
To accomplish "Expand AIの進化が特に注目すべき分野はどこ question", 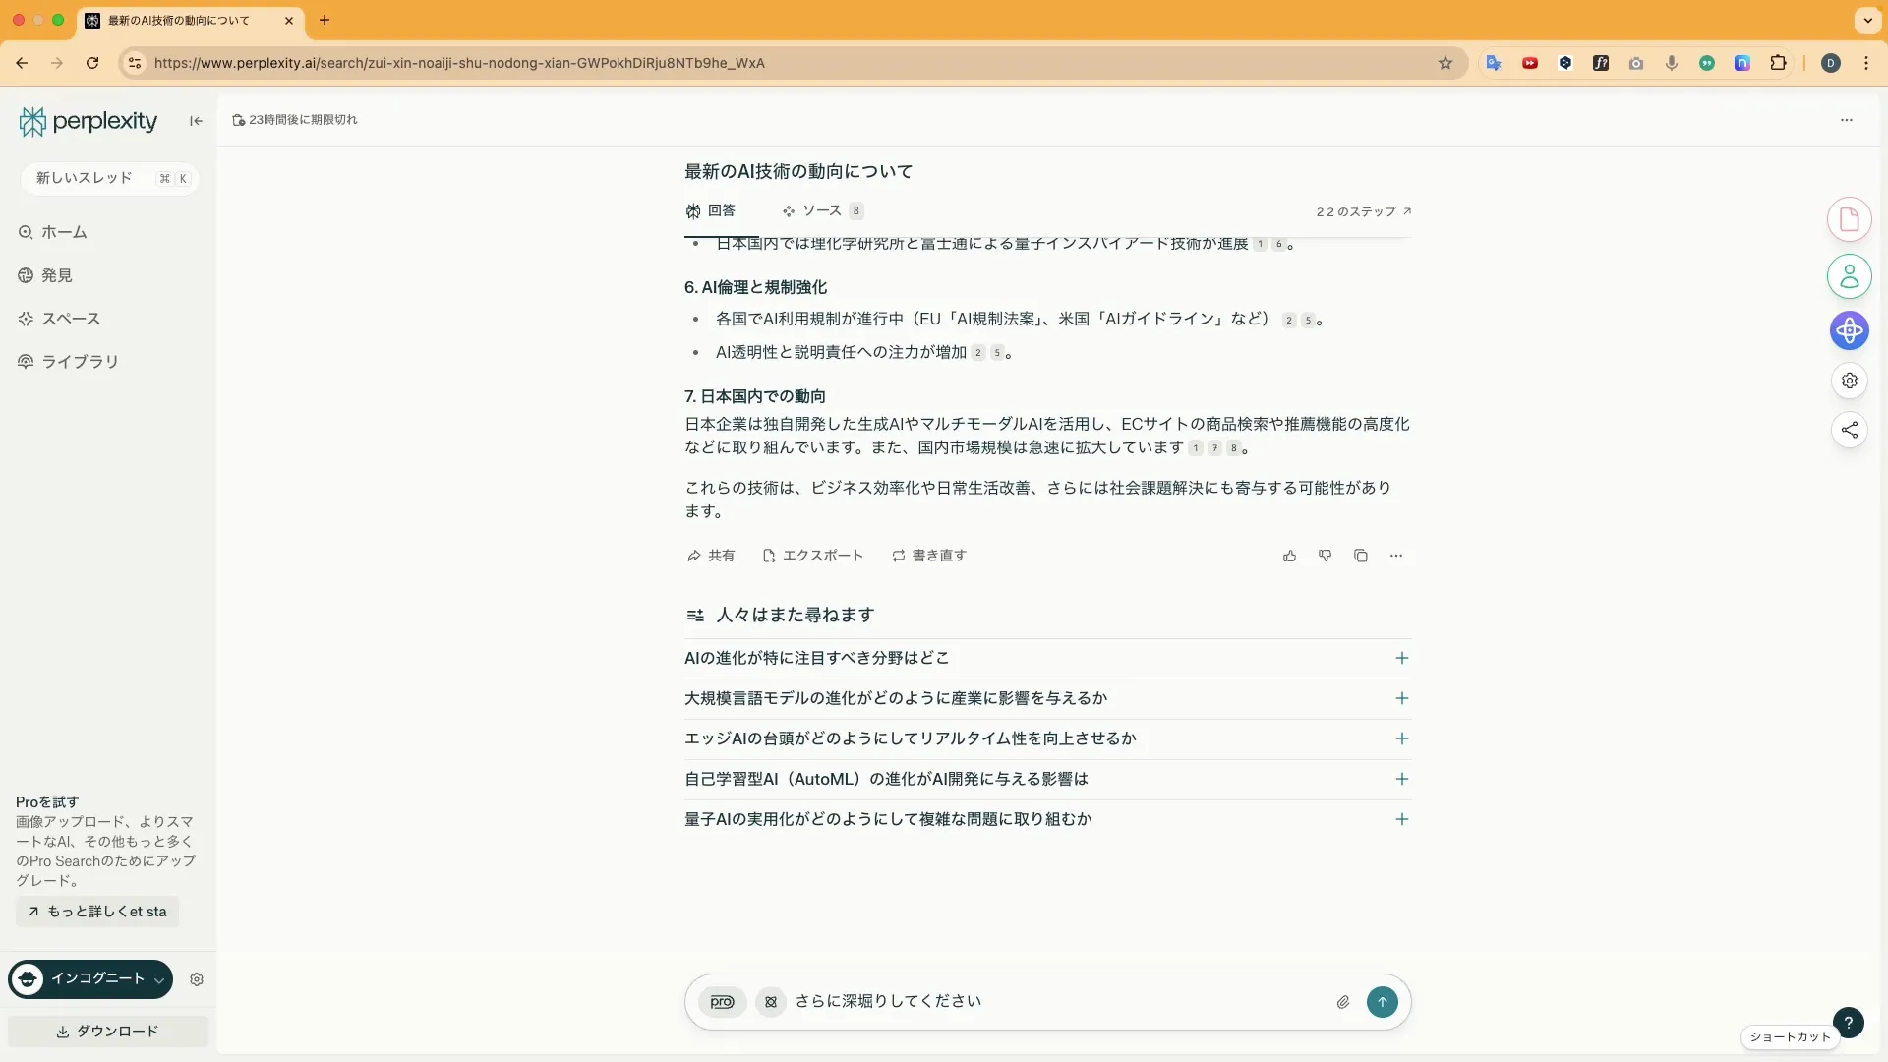I will pyautogui.click(x=1402, y=658).
